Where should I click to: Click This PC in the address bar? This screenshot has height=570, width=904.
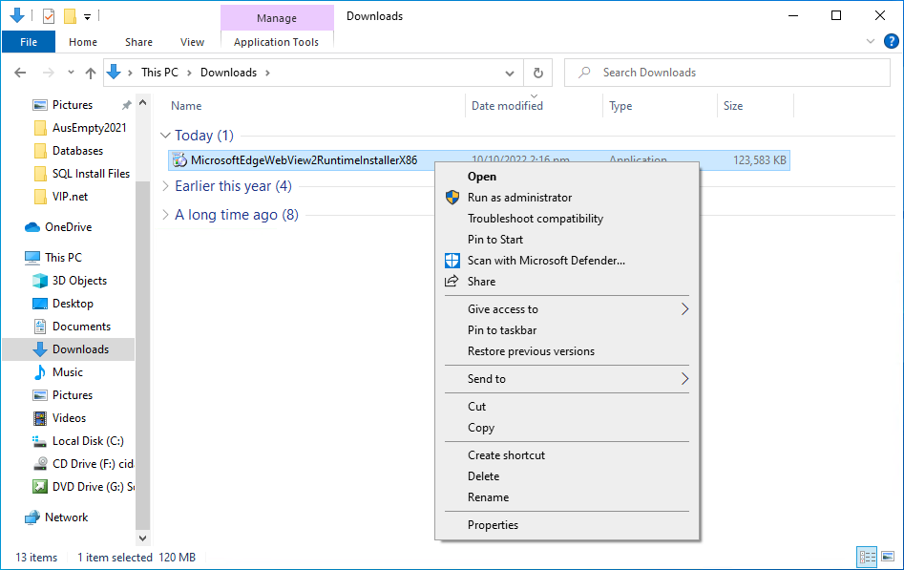[x=159, y=73]
